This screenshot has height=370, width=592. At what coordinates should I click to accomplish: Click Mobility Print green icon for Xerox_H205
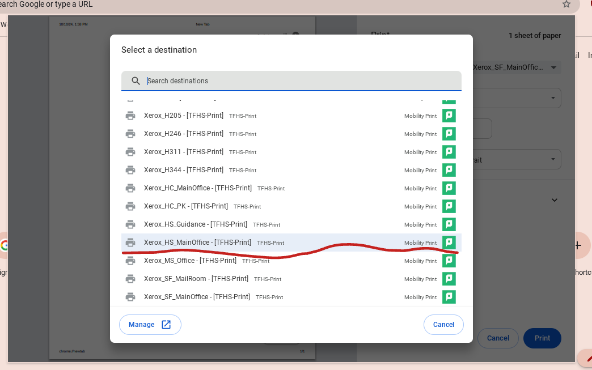[x=449, y=116]
